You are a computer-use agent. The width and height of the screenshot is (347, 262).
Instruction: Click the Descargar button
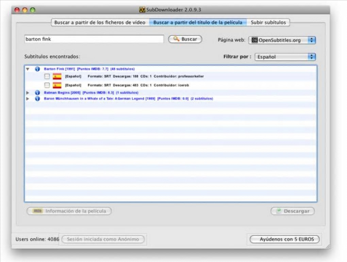click(x=293, y=211)
